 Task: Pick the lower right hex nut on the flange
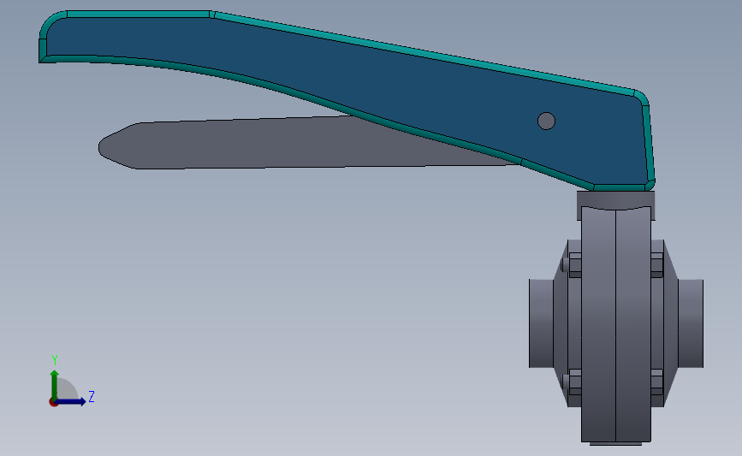coord(656,382)
